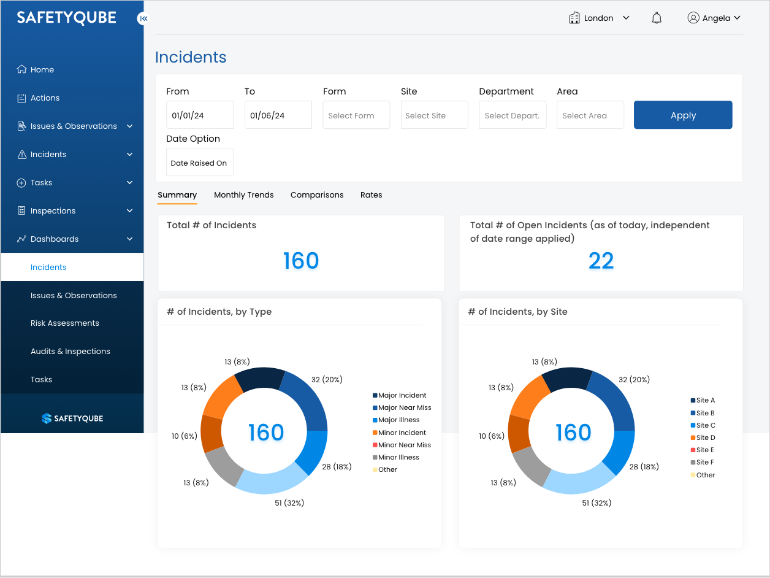Click the SAFETYQUBE header logo
770x578 pixels.
pyautogui.click(x=66, y=18)
